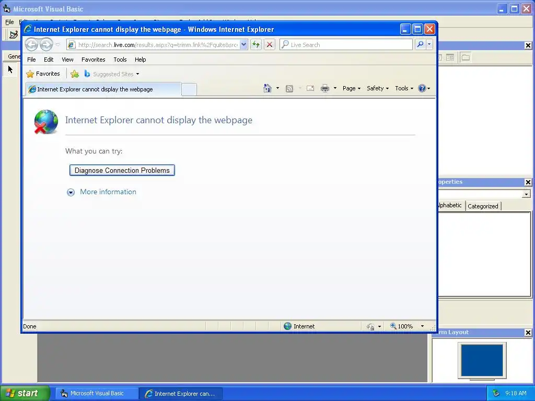The height and width of the screenshot is (401, 535).
Task: Open Internet Explorer View menu
Action: pyautogui.click(x=67, y=60)
